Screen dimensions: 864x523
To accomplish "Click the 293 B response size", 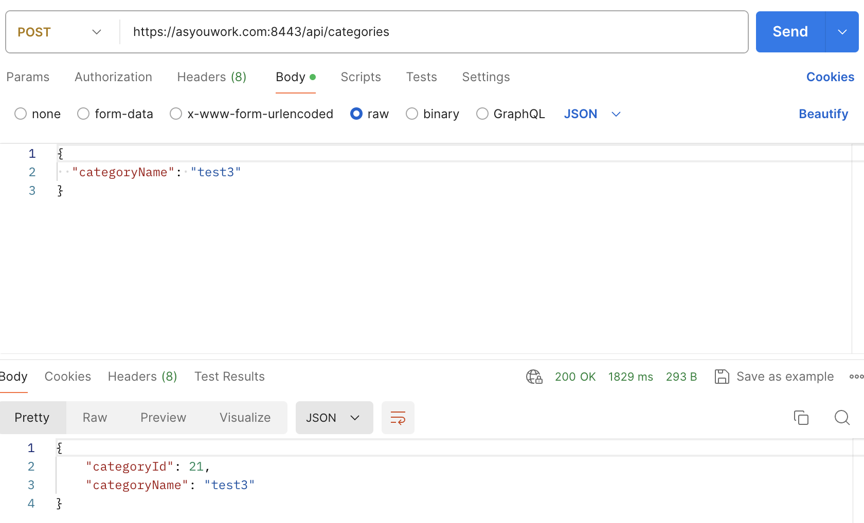I will pyautogui.click(x=681, y=377).
